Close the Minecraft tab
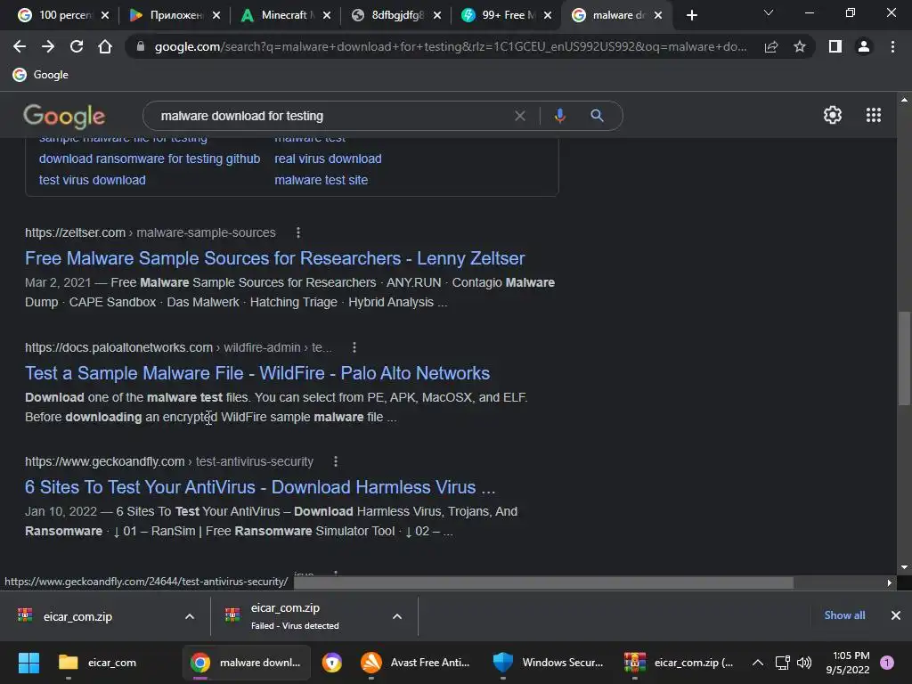The image size is (912, 684). [x=327, y=15]
